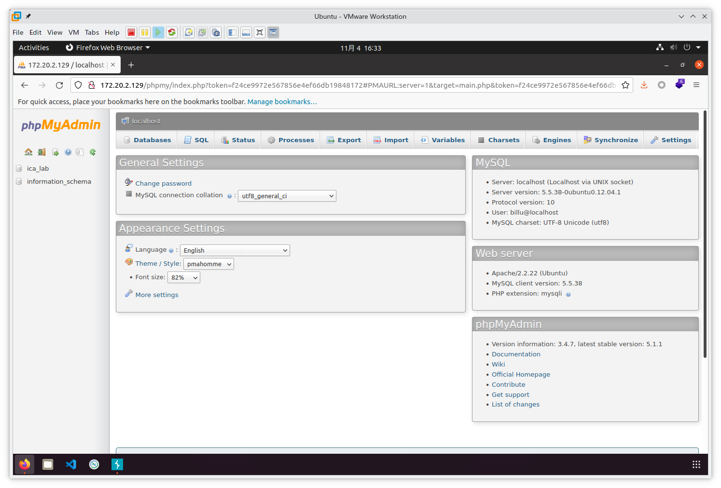Click the VMware red power off button
Viewport: 721px width, 488px height.
point(131,32)
